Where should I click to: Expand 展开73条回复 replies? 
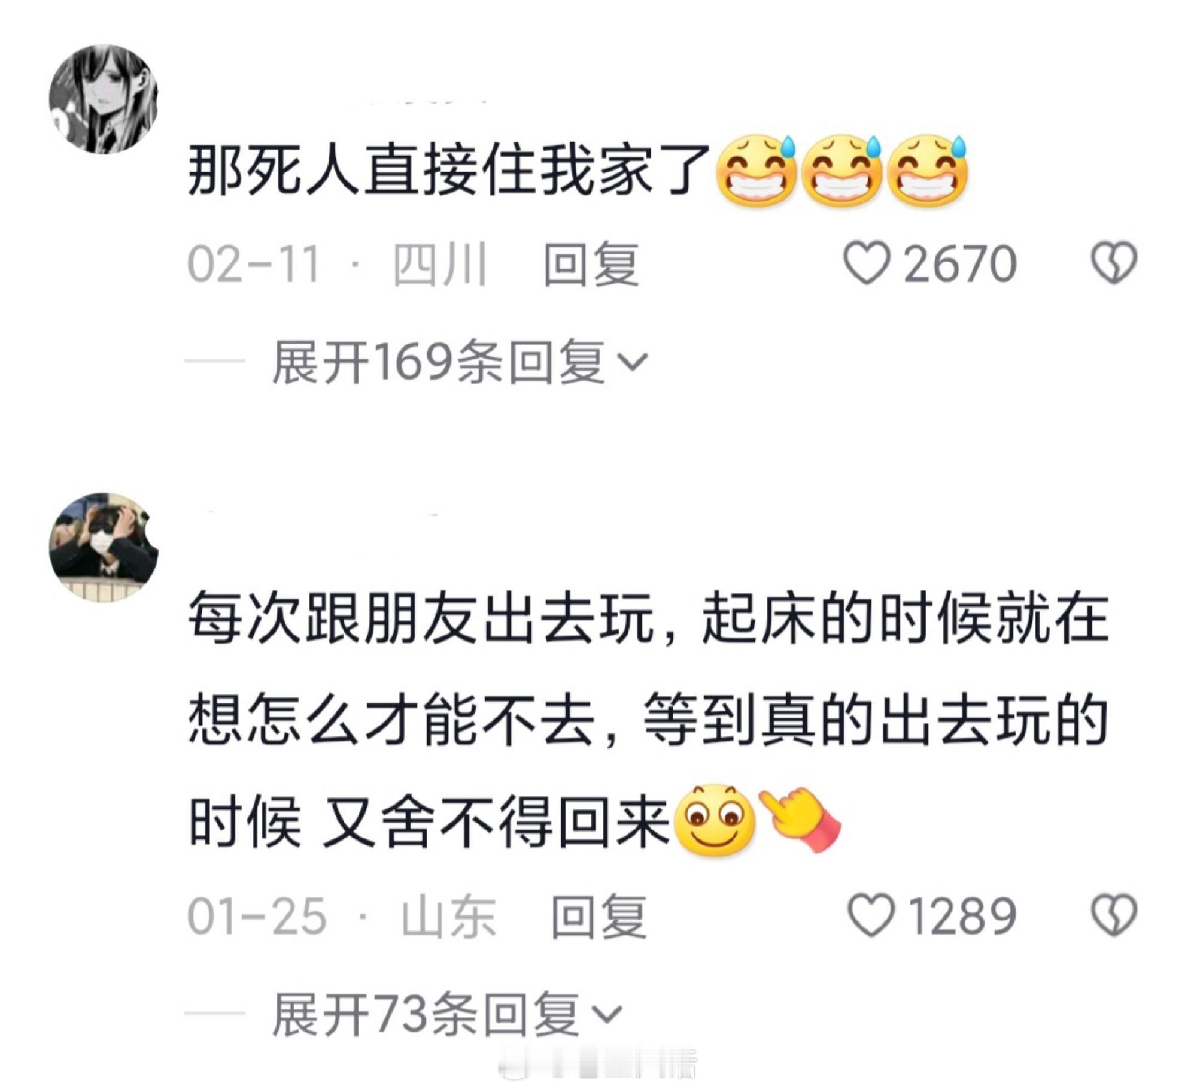447,1014
